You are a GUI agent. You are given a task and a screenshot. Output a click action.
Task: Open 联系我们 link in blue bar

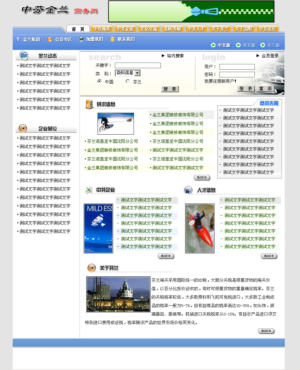point(126,39)
